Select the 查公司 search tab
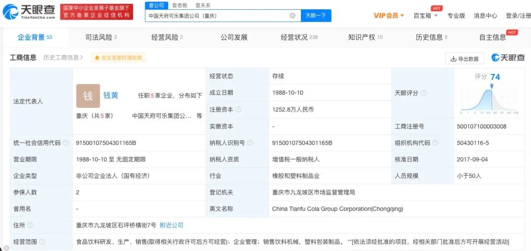 pyautogui.click(x=156, y=5)
